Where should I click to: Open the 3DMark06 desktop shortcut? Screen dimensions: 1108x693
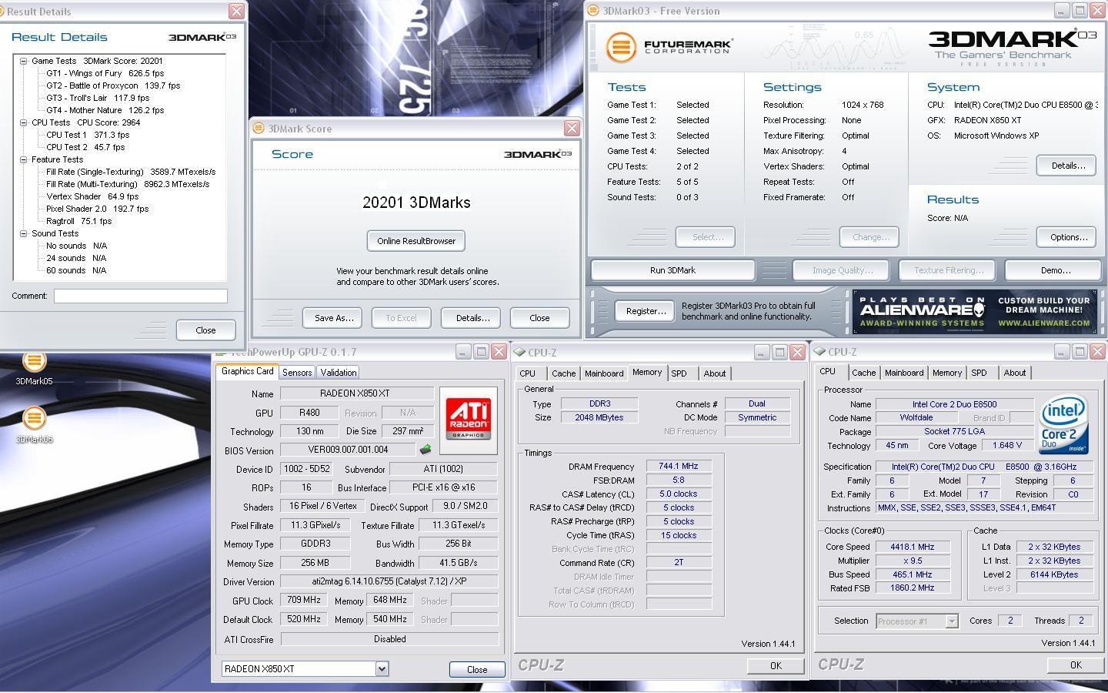click(34, 426)
